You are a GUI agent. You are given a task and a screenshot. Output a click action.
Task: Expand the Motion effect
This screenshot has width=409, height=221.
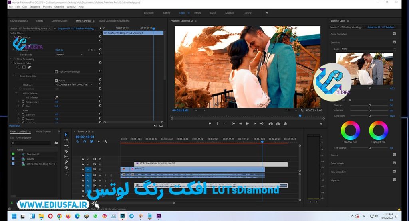[10, 37]
